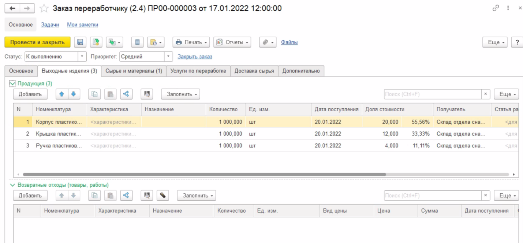Get link via chain icon at top right
This screenshot has width=523, height=243.
[x=496, y=8]
